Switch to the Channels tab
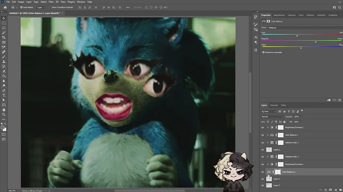Screen dimensions: 343x192 click(274, 105)
